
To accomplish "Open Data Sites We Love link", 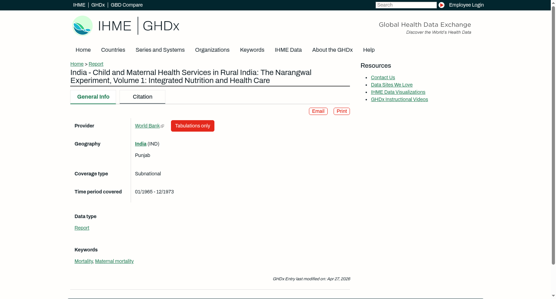I will coord(392,85).
